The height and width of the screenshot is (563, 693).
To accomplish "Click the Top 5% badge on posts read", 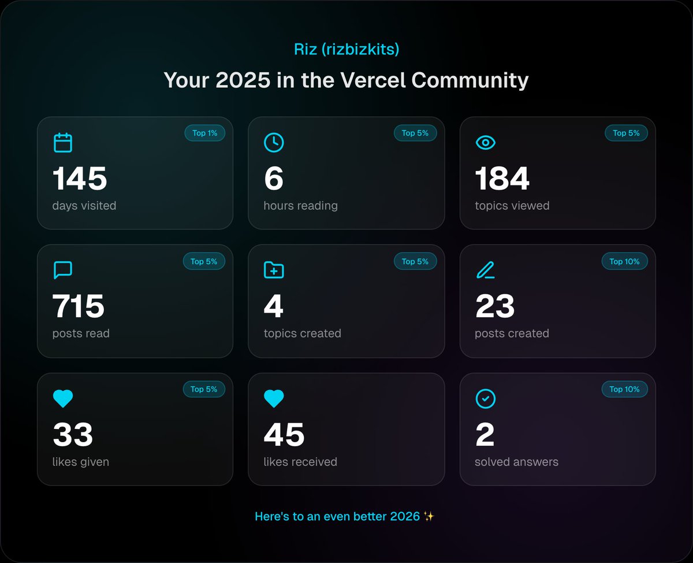I will pos(204,261).
